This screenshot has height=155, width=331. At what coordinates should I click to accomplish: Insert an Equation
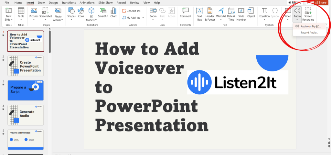coord(264,11)
